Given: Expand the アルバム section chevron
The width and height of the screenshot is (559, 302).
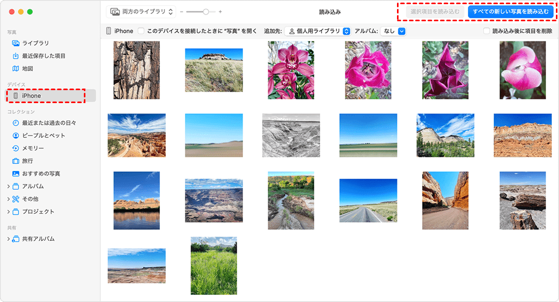Looking at the screenshot, I should pyautogui.click(x=9, y=186).
